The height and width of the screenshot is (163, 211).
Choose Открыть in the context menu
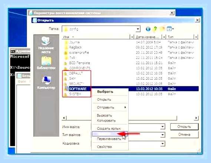tap(110, 100)
